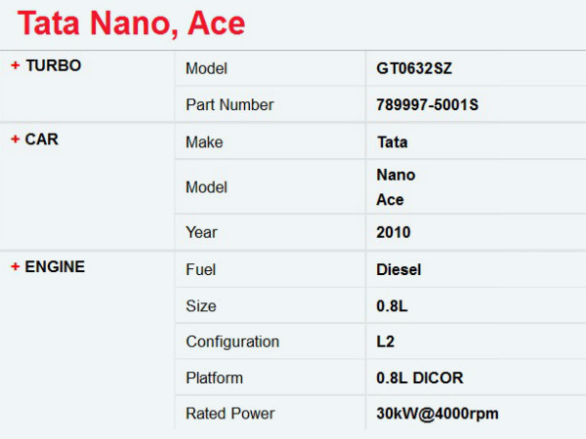Click the Make row label
Image resolution: width=586 pixels, height=439 pixels.
pyautogui.click(x=204, y=142)
